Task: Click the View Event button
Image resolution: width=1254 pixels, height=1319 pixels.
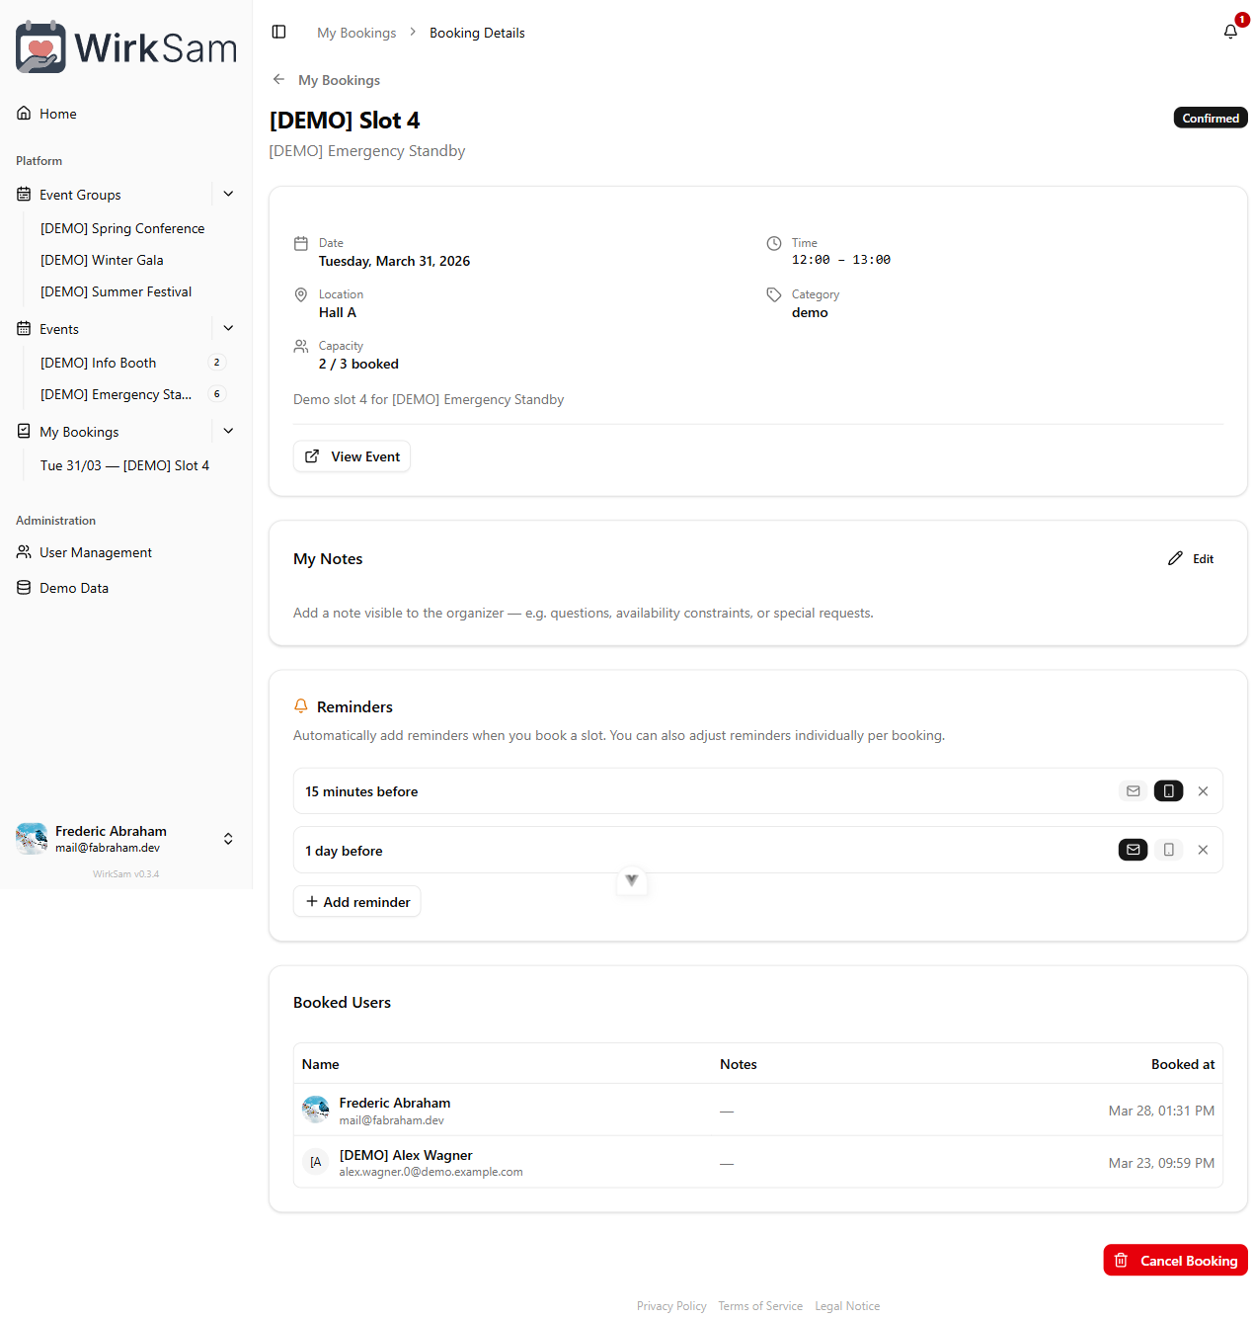Action: click(352, 456)
